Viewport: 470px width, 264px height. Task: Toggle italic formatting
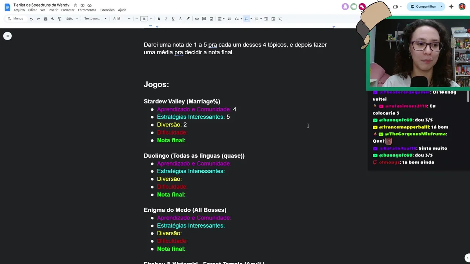[166, 19]
